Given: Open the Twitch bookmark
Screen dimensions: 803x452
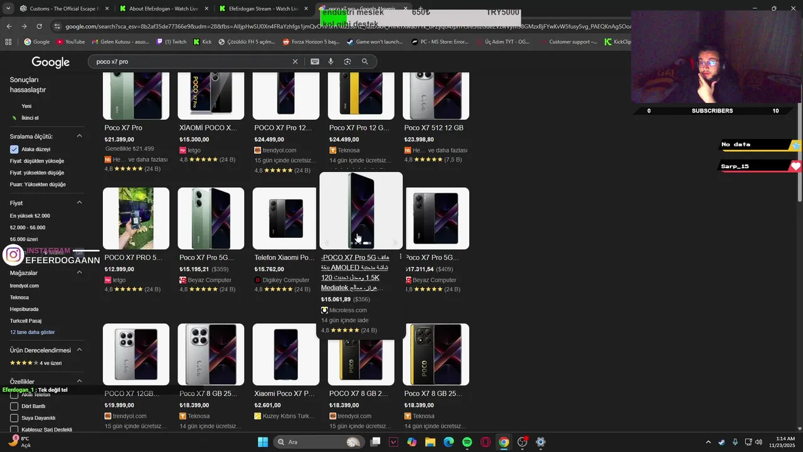Looking at the screenshot, I should click(x=171, y=42).
